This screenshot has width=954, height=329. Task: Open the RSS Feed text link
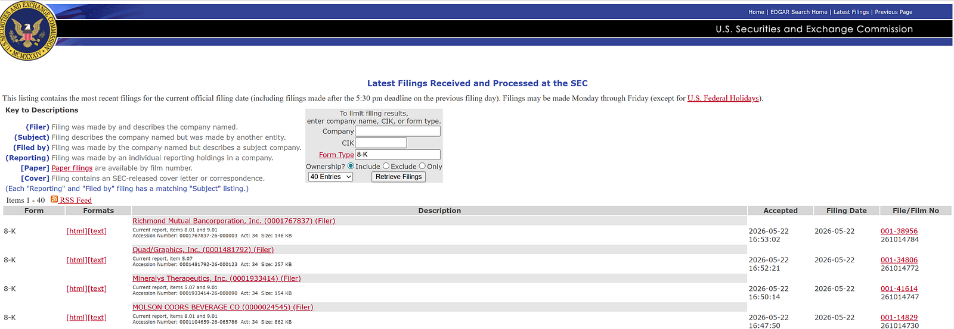[x=76, y=200]
